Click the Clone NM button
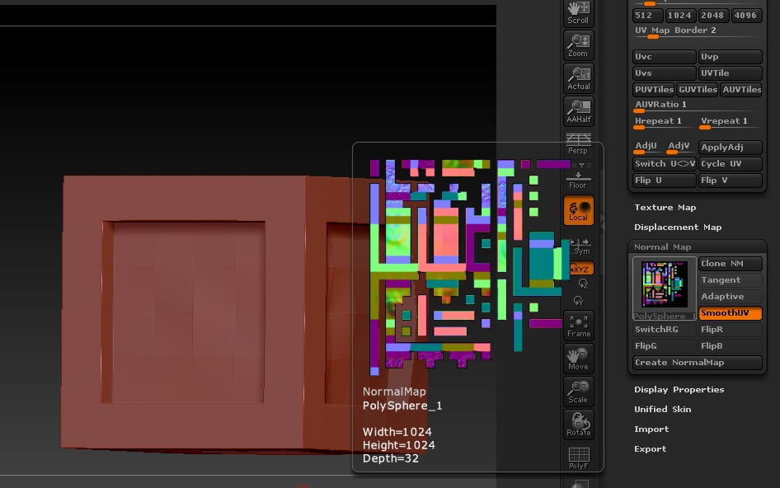The width and height of the screenshot is (780, 488). (x=731, y=264)
